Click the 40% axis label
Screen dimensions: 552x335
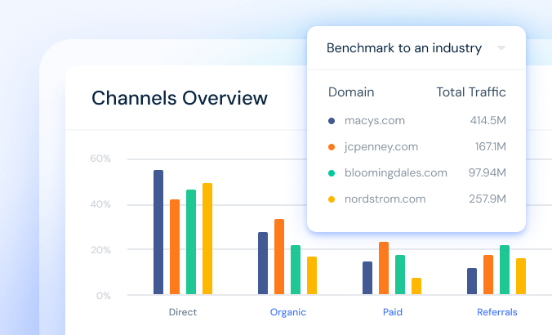(100, 204)
